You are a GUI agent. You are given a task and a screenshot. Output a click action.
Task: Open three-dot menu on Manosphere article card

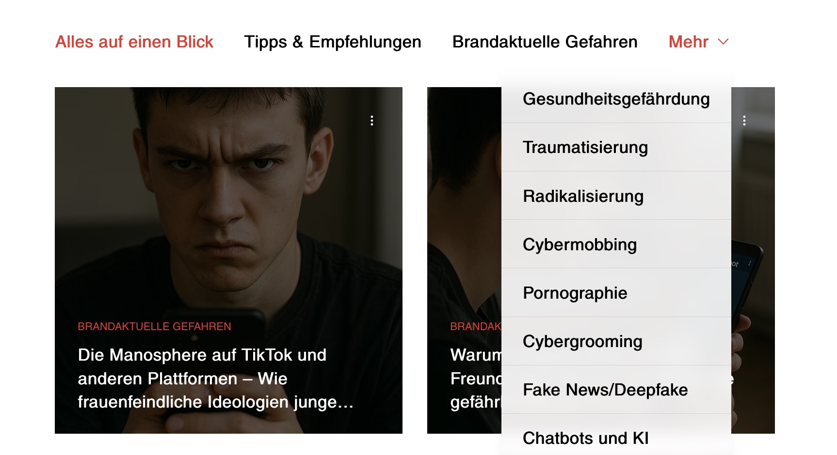coord(372,121)
